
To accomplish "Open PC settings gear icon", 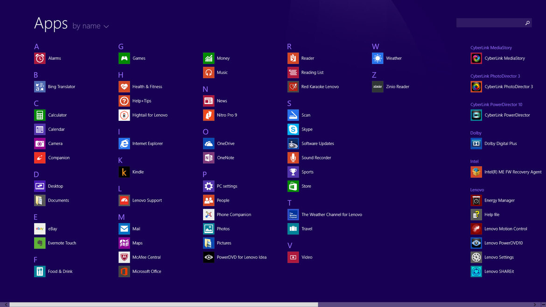I will click(209, 186).
